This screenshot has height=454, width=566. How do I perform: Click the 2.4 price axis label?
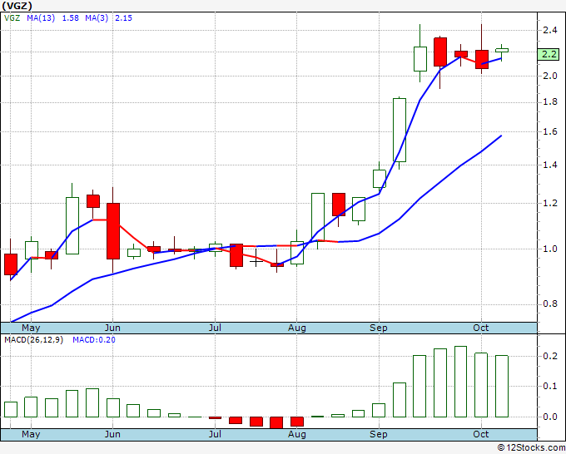pyautogui.click(x=550, y=30)
